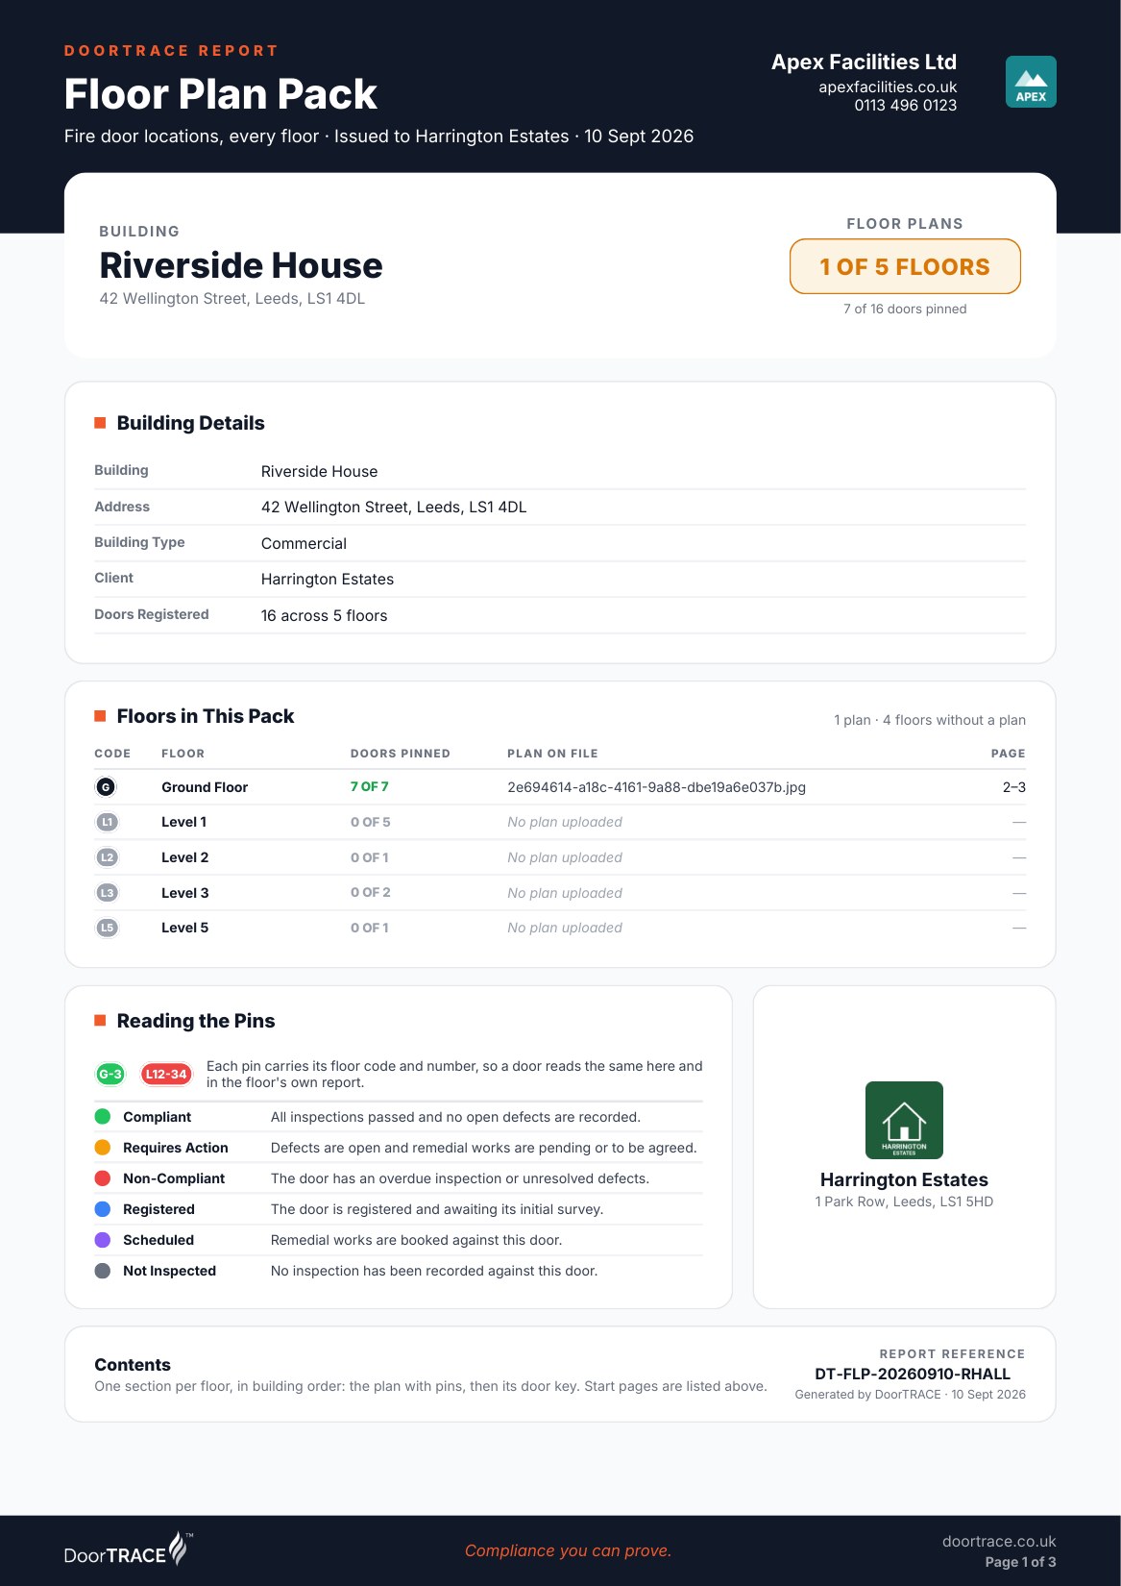Click the orange square beside Floors in This Pack
The image size is (1121, 1586).
click(100, 716)
